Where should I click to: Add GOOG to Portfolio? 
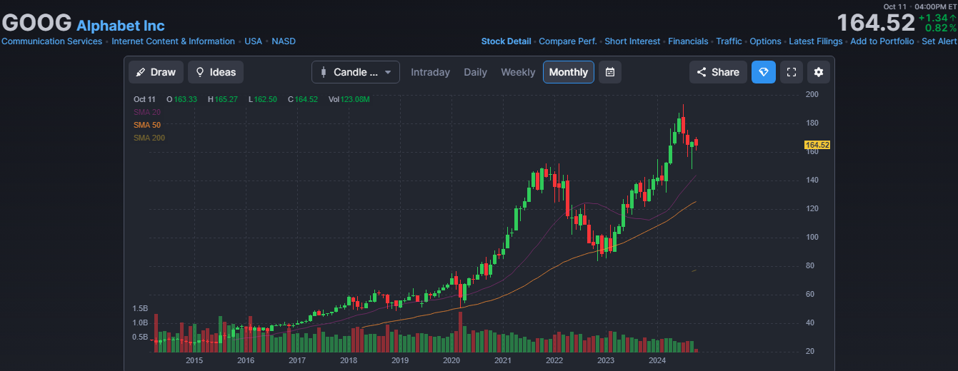[x=882, y=41]
